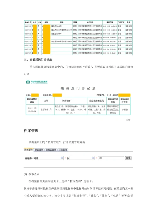
Task: Open 查看 visit records for card 09157131
Action: pyautogui.click(x=120, y=38)
